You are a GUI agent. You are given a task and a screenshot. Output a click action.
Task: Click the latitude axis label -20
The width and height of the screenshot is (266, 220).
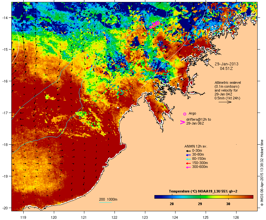[5, 208]
